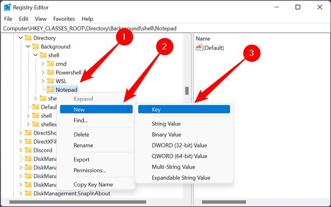Viewport: 331px width, 207px height.
Task: Choose Copy Key Name in context menu
Action: click(96, 185)
